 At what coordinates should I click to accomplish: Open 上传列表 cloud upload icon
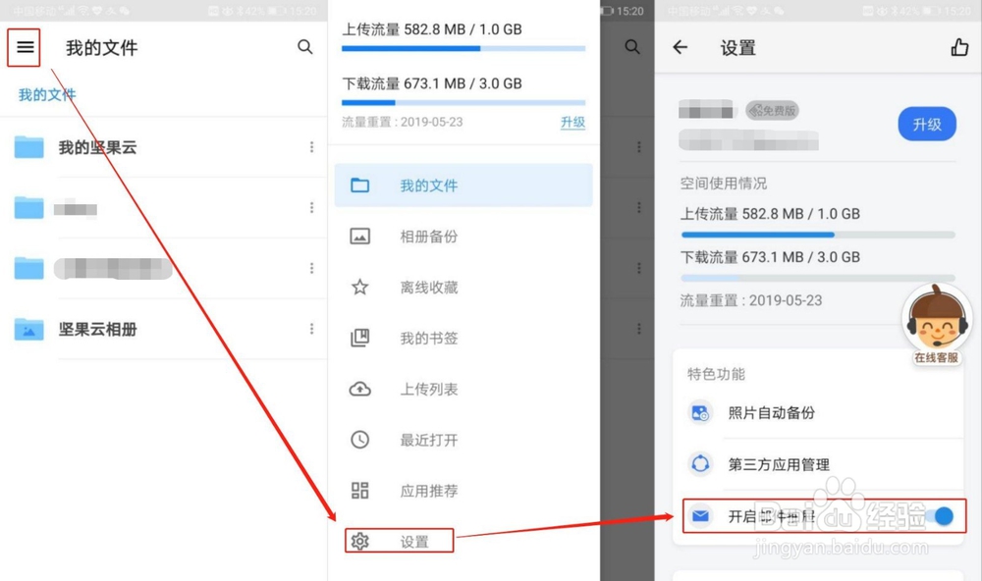[360, 389]
